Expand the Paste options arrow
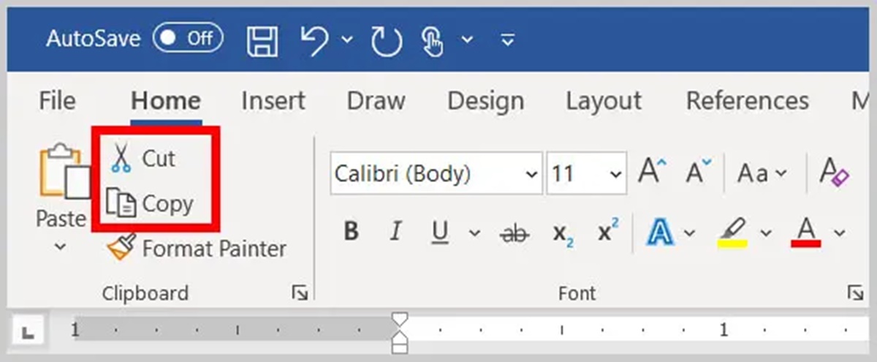The width and height of the screenshot is (877, 362). click(61, 247)
